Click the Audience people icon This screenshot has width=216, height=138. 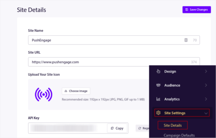tap(159, 85)
